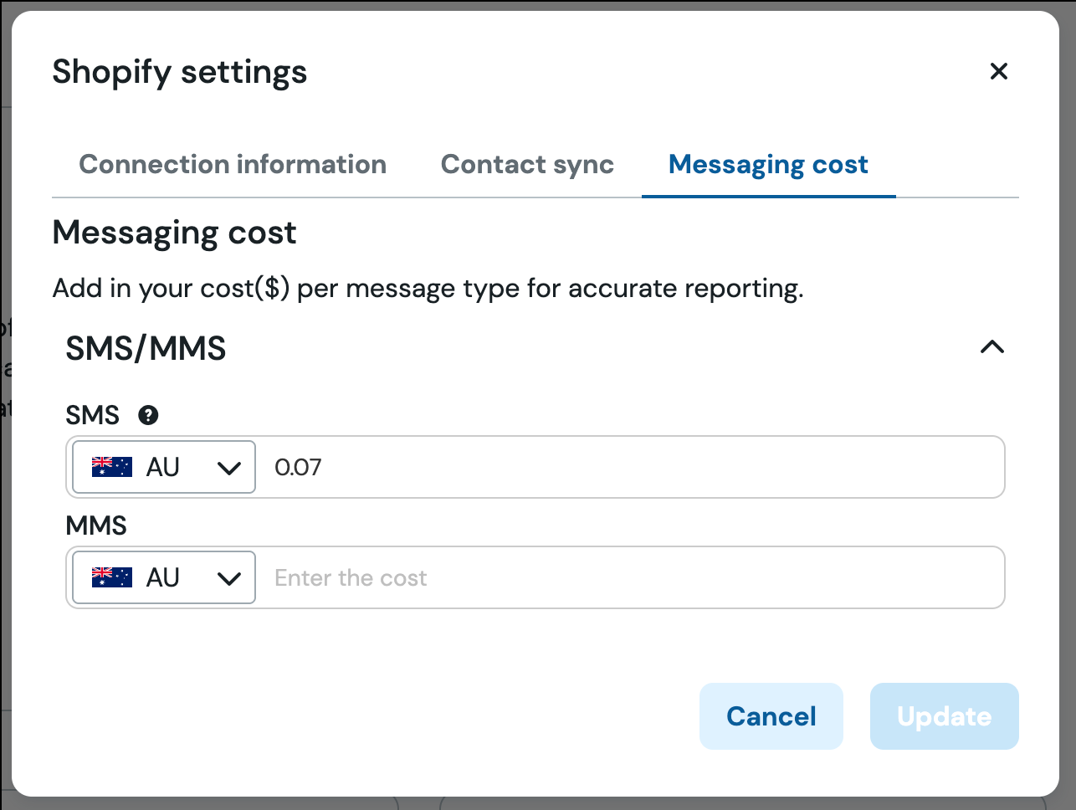Viewport: 1076px width, 810px height.
Task: Expand the dropdown arrow next to SMS AU
Action: tap(229, 467)
